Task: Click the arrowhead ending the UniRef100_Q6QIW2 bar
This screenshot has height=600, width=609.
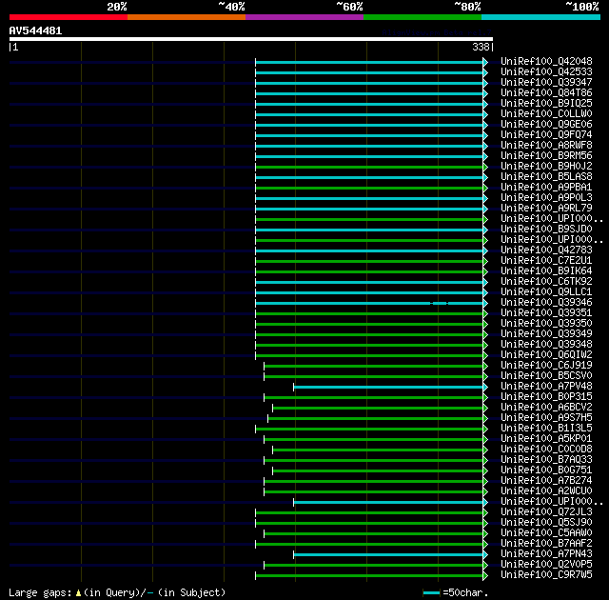Action: [x=485, y=355]
